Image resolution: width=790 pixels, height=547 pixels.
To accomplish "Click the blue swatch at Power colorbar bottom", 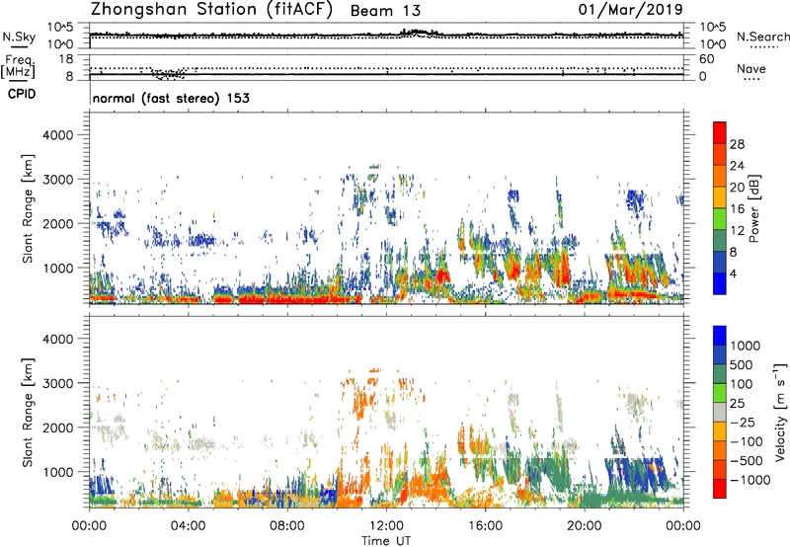I will coord(720,283).
